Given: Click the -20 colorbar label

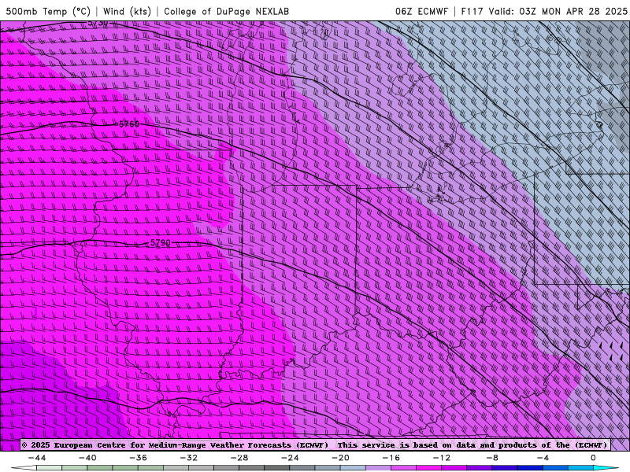Looking at the screenshot, I should pos(340,458).
